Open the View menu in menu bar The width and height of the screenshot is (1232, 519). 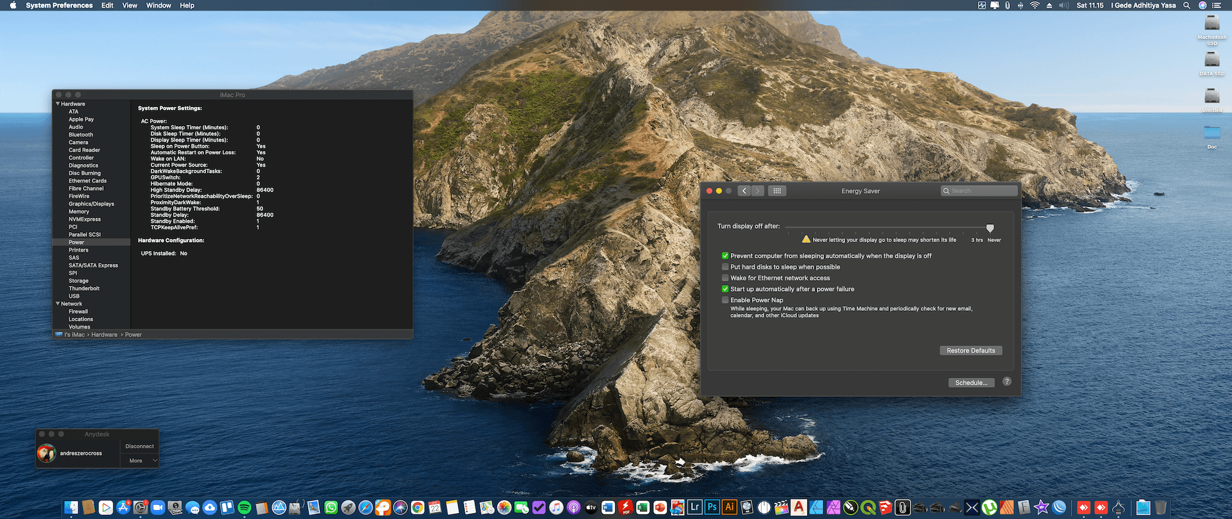(130, 5)
